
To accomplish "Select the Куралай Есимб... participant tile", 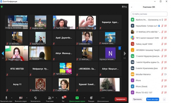I will [x=87, y=84].
